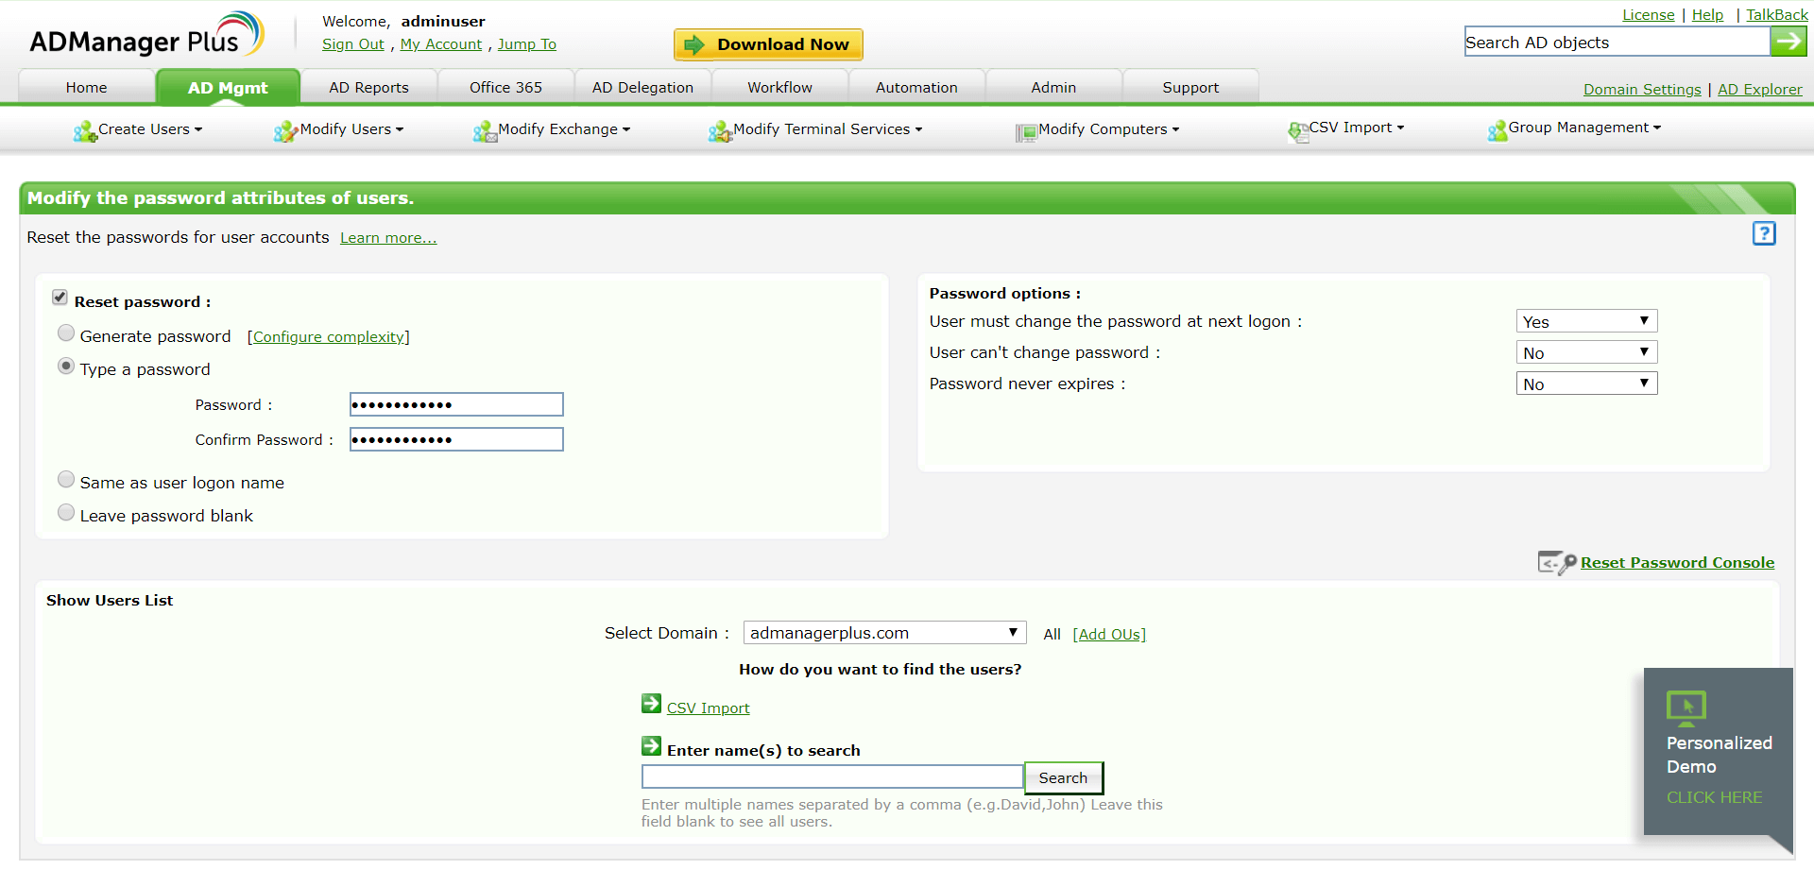1814x887 pixels.
Task: Open the TalkBack link
Action: coord(1776,15)
